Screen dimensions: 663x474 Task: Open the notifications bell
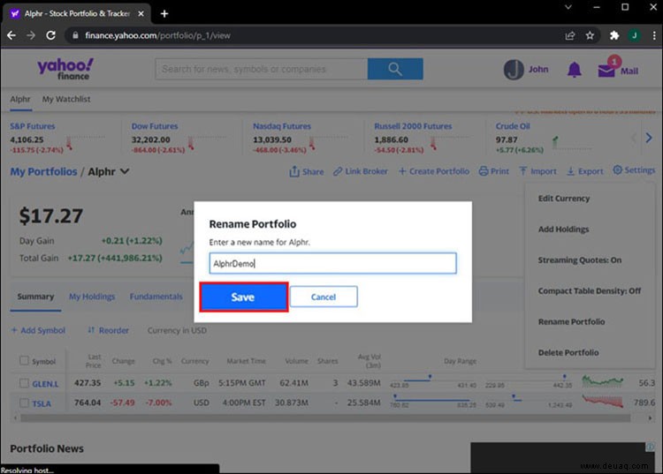[574, 70]
